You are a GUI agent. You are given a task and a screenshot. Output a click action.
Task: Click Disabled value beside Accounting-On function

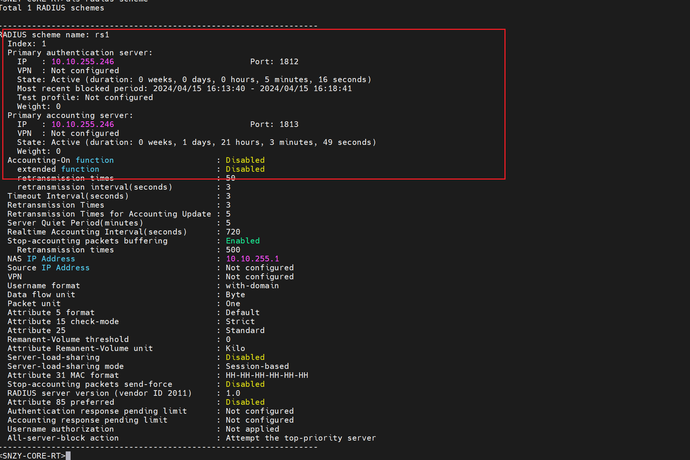(x=245, y=160)
